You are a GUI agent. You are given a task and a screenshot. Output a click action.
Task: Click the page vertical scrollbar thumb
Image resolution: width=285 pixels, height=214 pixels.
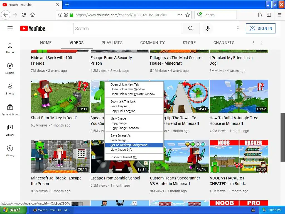(x=282, y=137)
